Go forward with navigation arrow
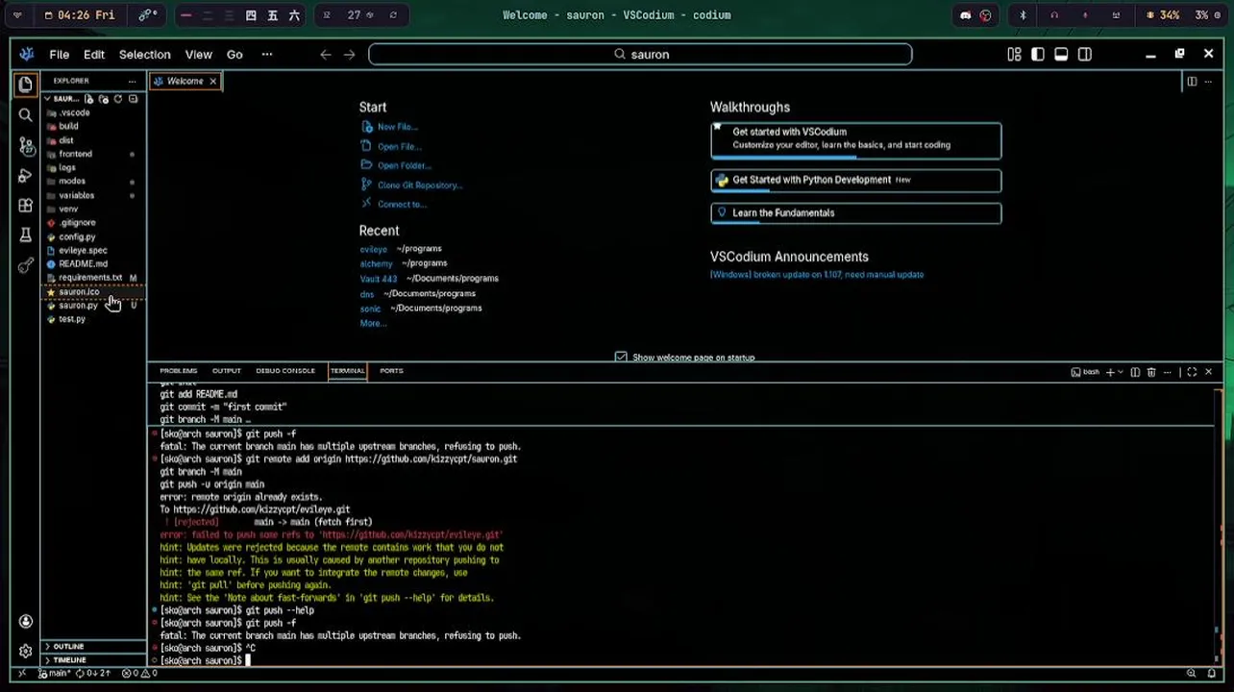 click(349, 55)
